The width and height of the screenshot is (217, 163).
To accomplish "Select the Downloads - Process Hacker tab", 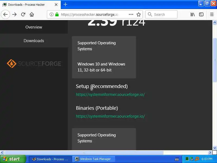I will (30, 5).
